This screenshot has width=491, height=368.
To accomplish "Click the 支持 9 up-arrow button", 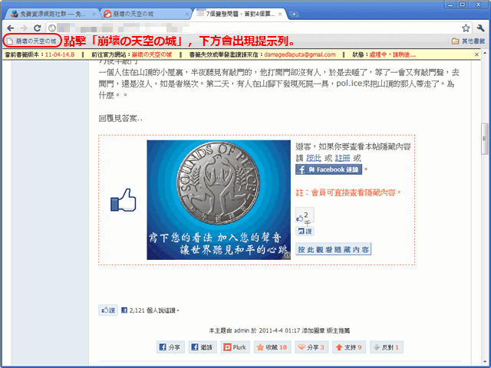I will (349, 347).
